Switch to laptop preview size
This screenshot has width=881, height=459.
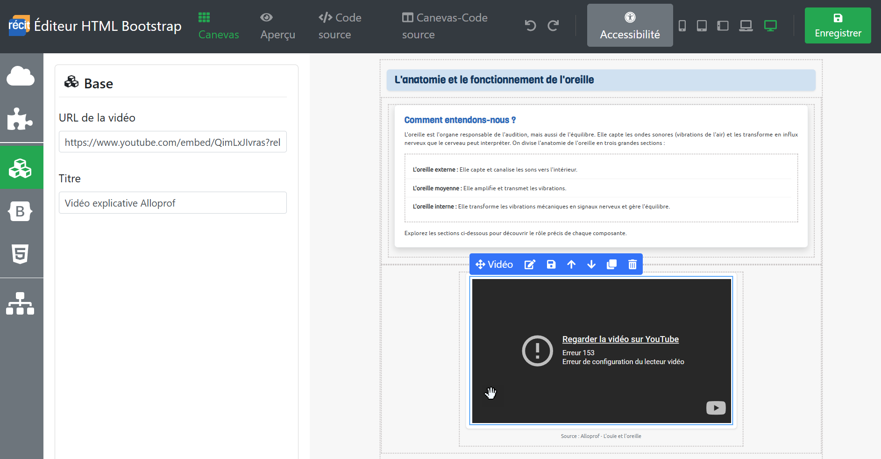[x=746, y=26]
